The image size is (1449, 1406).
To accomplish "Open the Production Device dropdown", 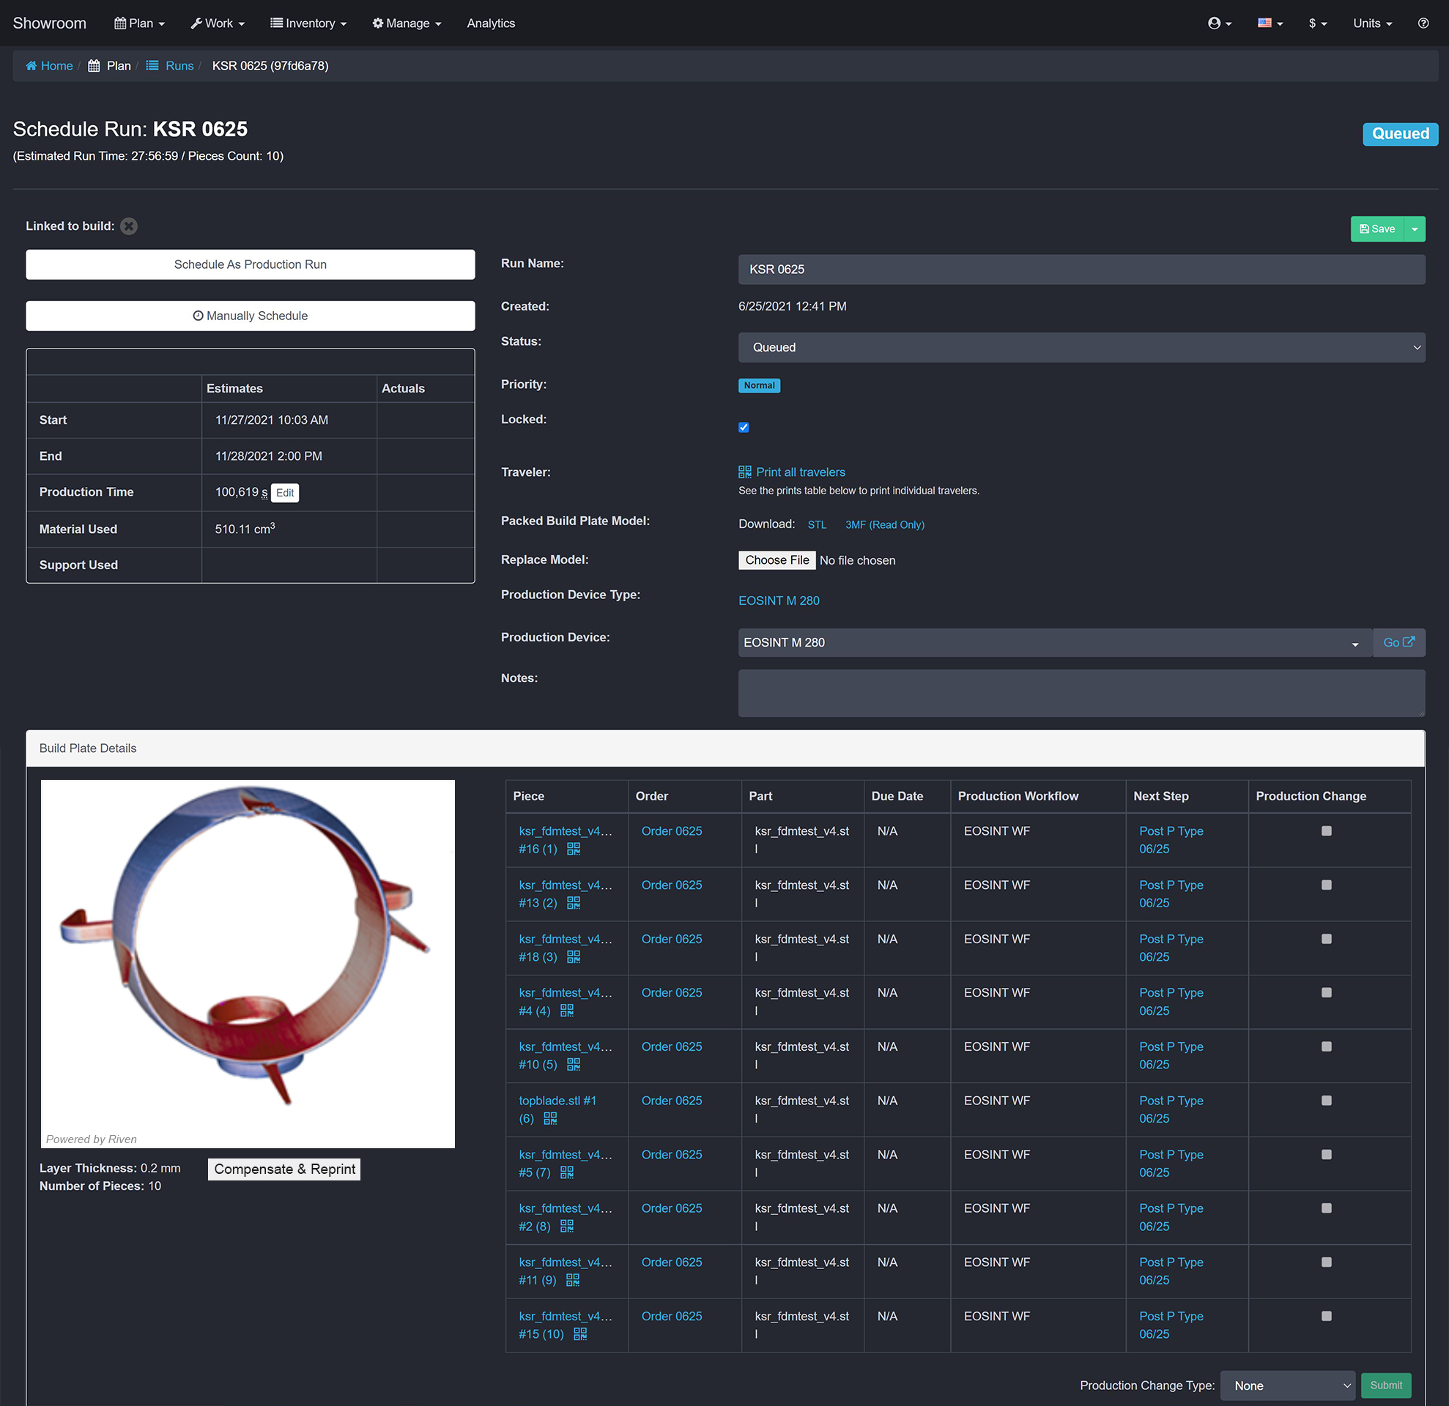I will [1055, 643].
